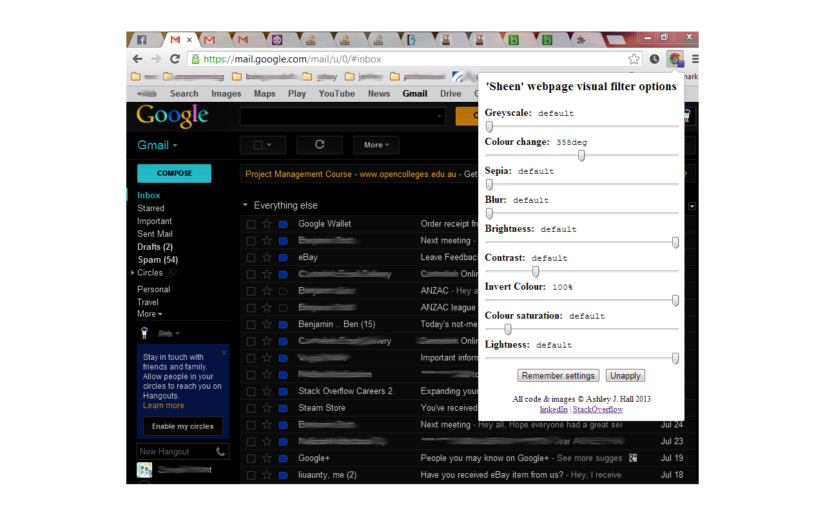This screenshot has width=825, height=515.
Task: Click the Unapply button
Action: [x=625, y=375]
